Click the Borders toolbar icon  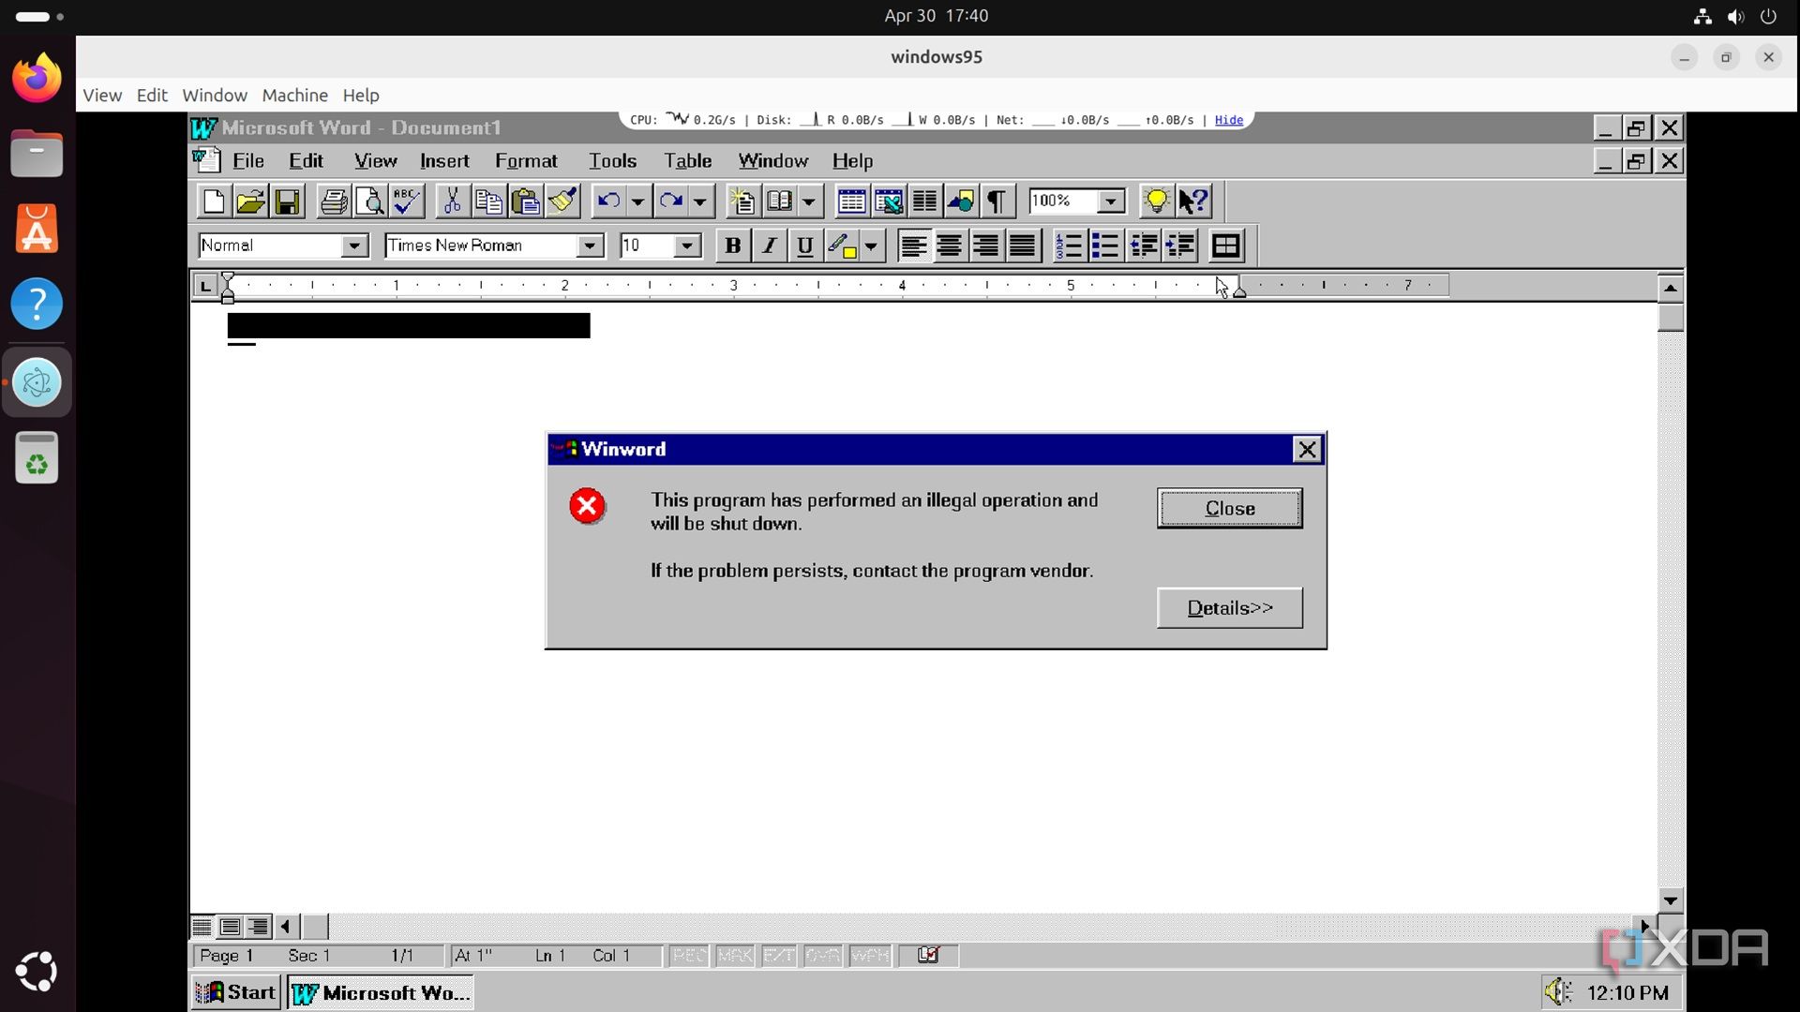(1226, 246)
